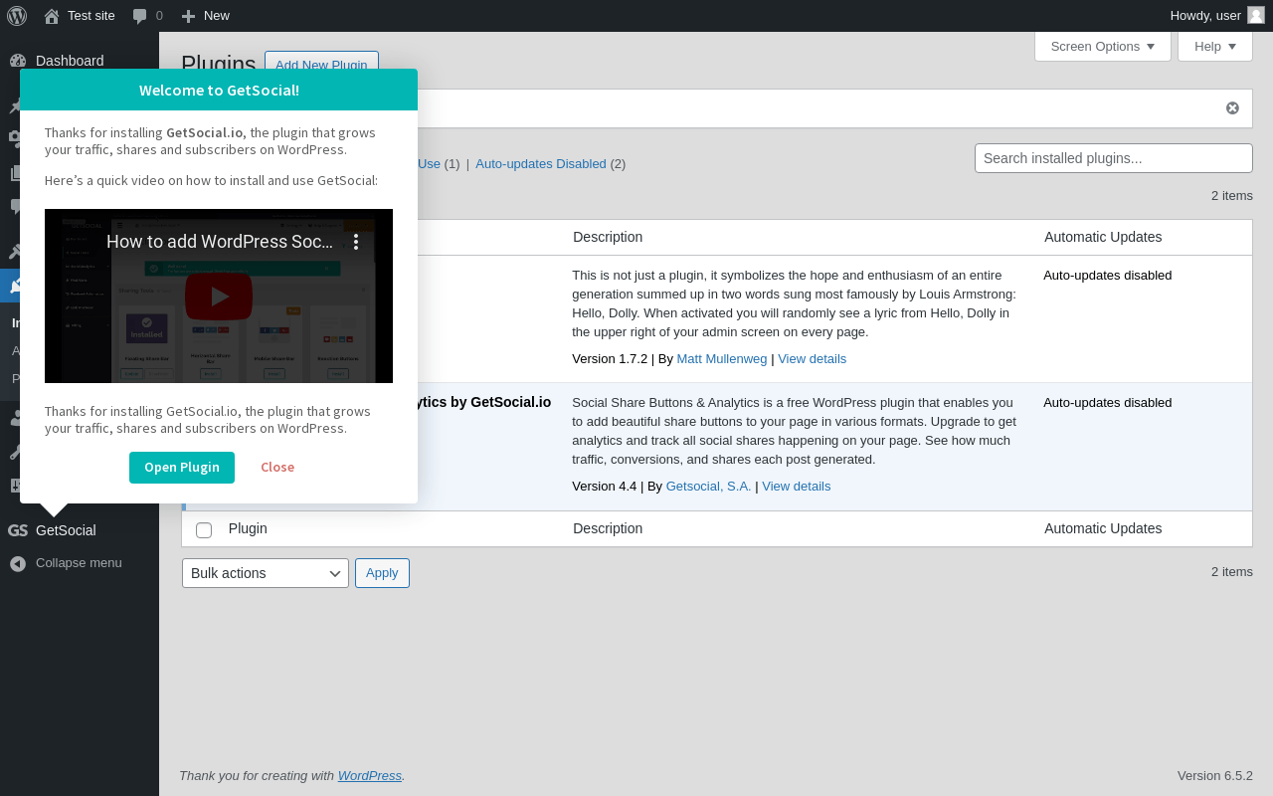
Task: Click the 'Version 4.4' text
Action: click(605, 487)
